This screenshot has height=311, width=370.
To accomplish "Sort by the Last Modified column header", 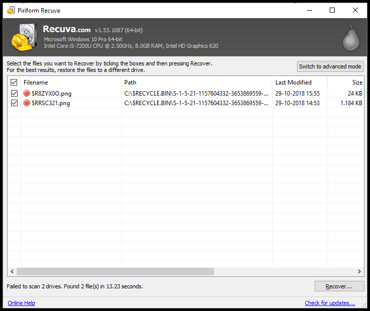I will pyautogui.click(x=300, y=83).
